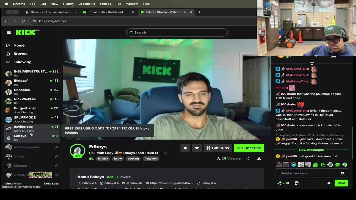Switch to Kick Dashboard browser tab
This screenshot has height=200, width=356.
click(x=109, y=12)
